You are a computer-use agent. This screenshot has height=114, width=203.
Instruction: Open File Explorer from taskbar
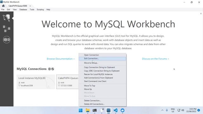88,111
